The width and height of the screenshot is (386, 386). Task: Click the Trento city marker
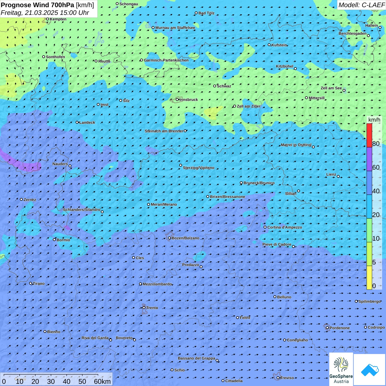click(x=144, y=308)
